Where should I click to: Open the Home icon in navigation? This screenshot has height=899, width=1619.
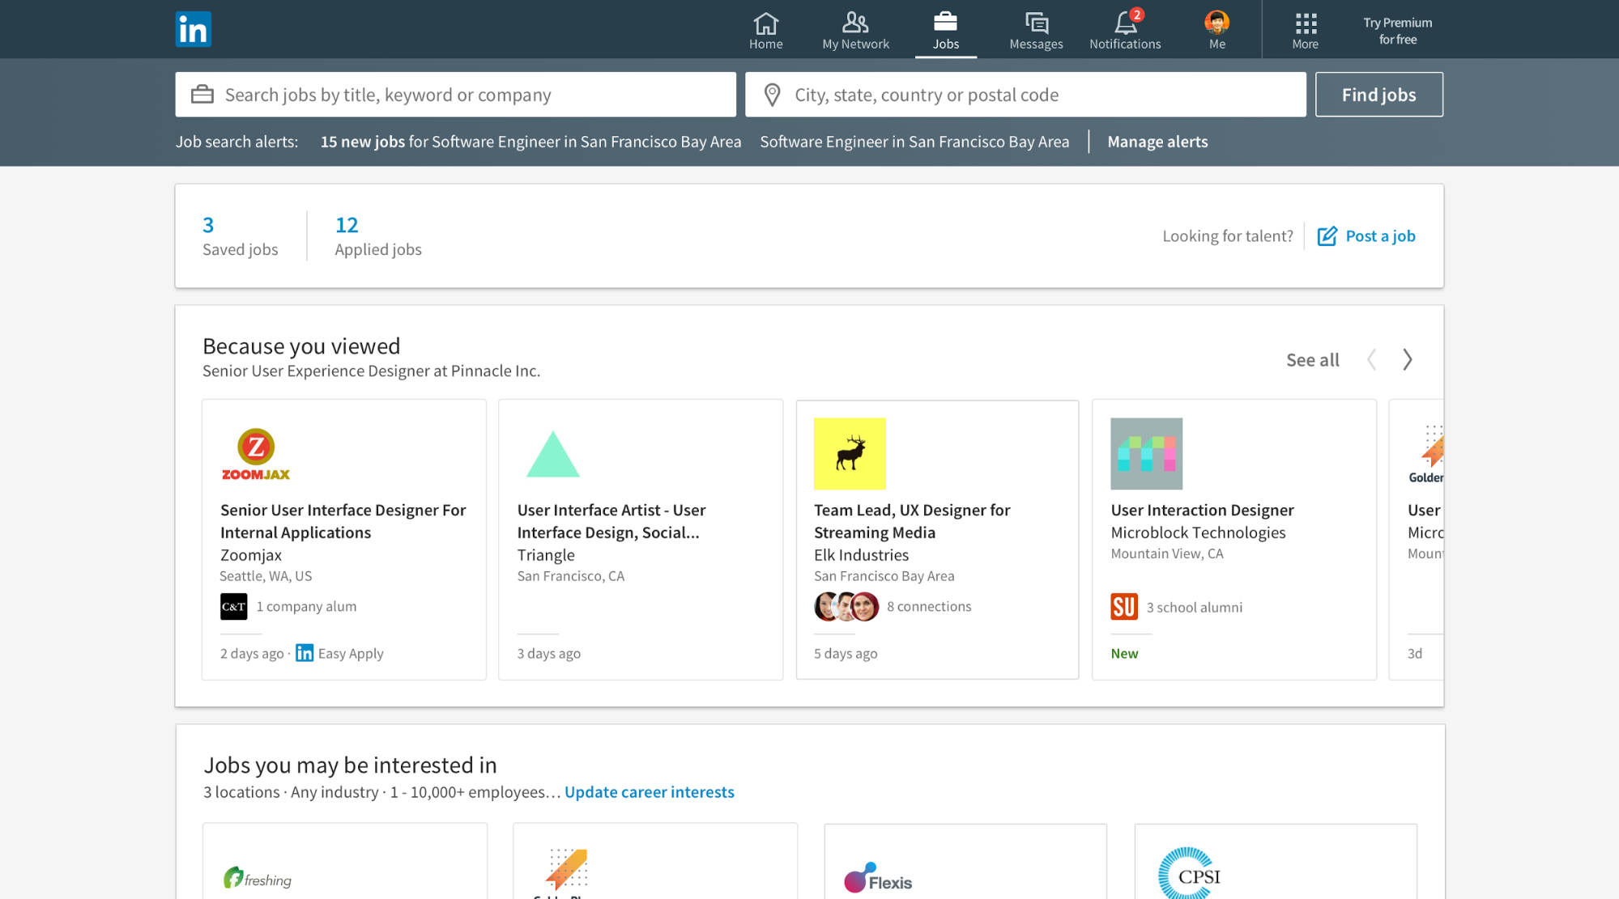click(765, 23)
